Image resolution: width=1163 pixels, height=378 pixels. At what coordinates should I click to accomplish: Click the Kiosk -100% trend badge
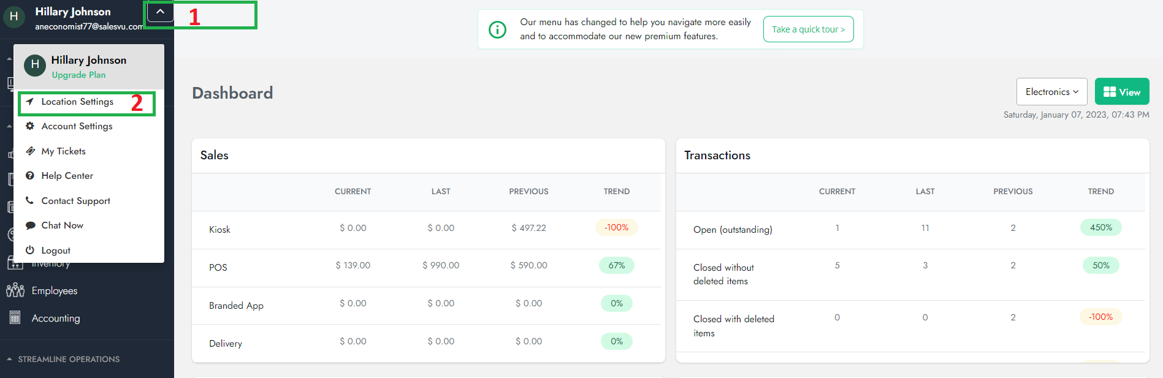pos(616,227)
